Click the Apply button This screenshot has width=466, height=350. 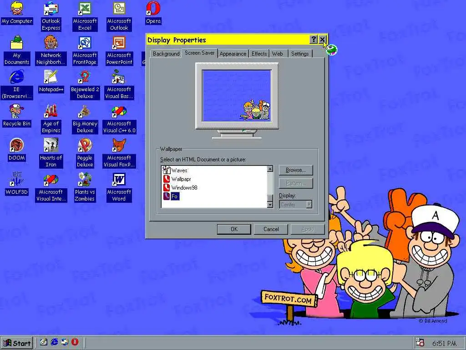point(307,230)
